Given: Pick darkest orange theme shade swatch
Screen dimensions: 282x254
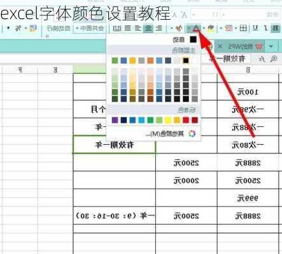Looking at the screenshot, I should pos(150,99).
